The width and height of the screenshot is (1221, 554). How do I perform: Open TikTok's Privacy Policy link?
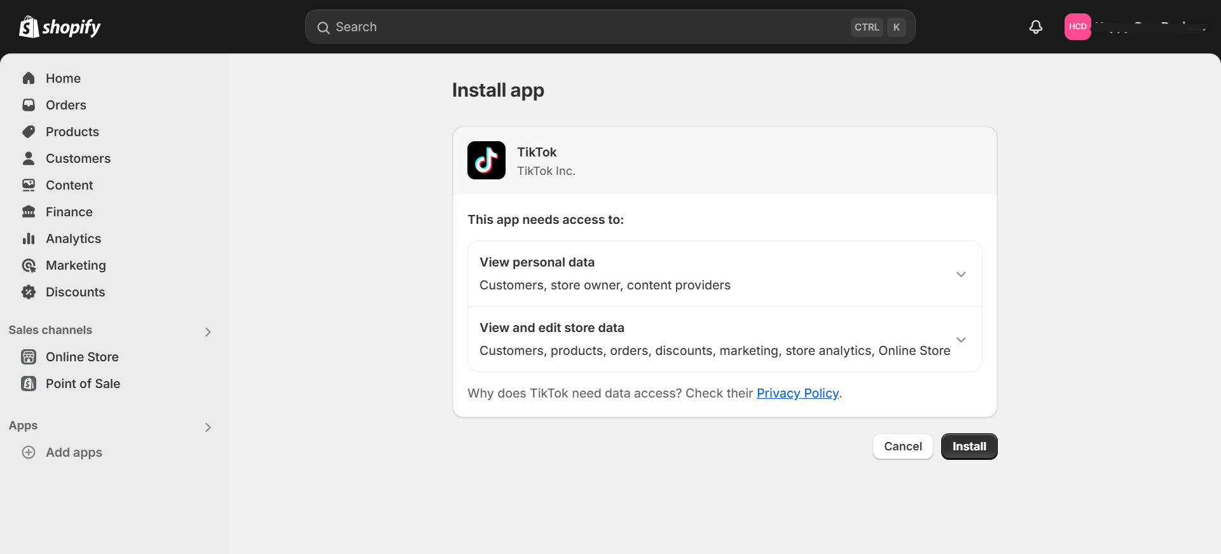797,393
